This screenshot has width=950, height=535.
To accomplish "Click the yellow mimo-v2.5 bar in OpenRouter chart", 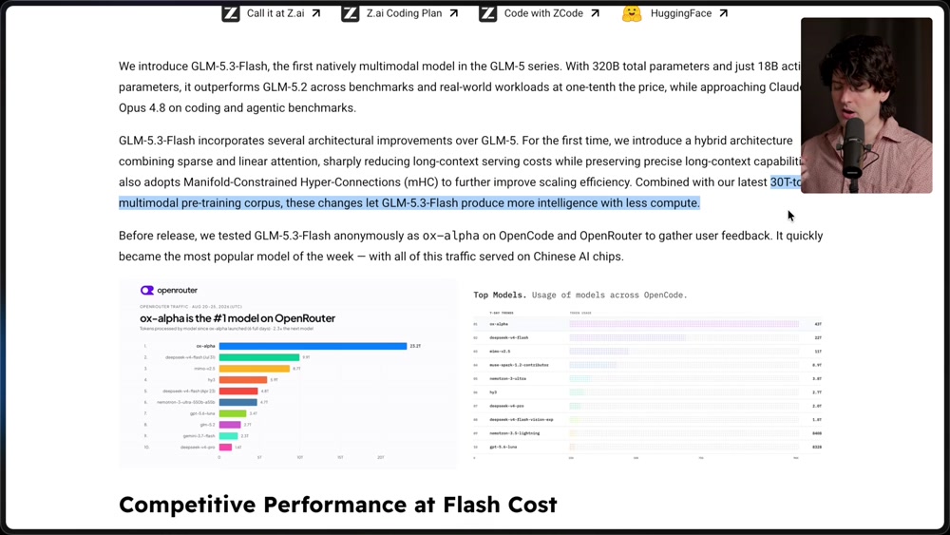I will (255, 369).
